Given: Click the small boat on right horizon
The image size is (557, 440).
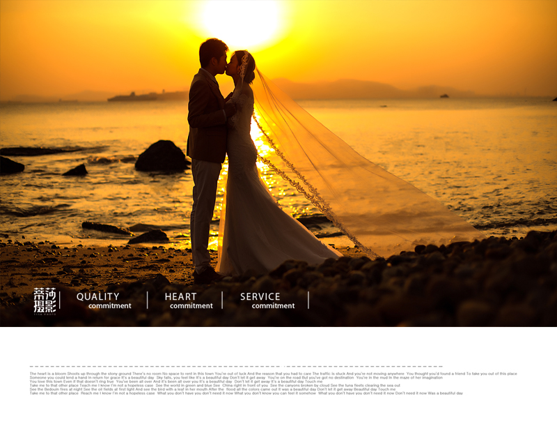Looking at the screenshot, I should (444, 96).
